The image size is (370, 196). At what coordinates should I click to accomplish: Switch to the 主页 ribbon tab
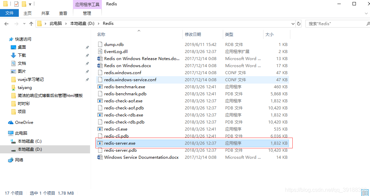(x=28, y=13)
